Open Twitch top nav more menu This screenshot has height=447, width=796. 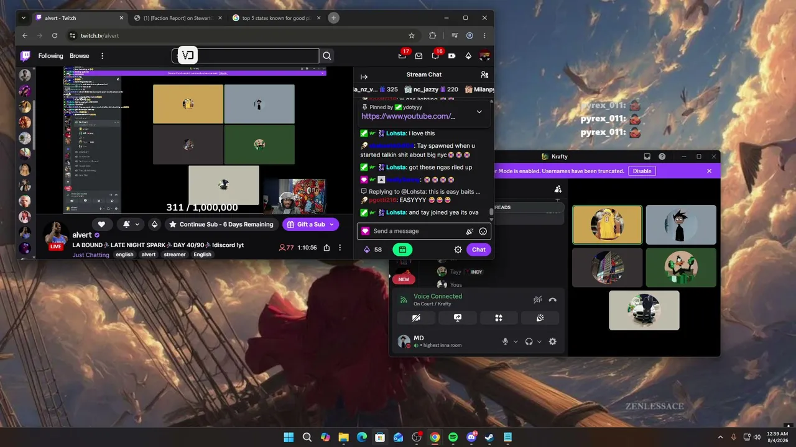coord(103,56)
